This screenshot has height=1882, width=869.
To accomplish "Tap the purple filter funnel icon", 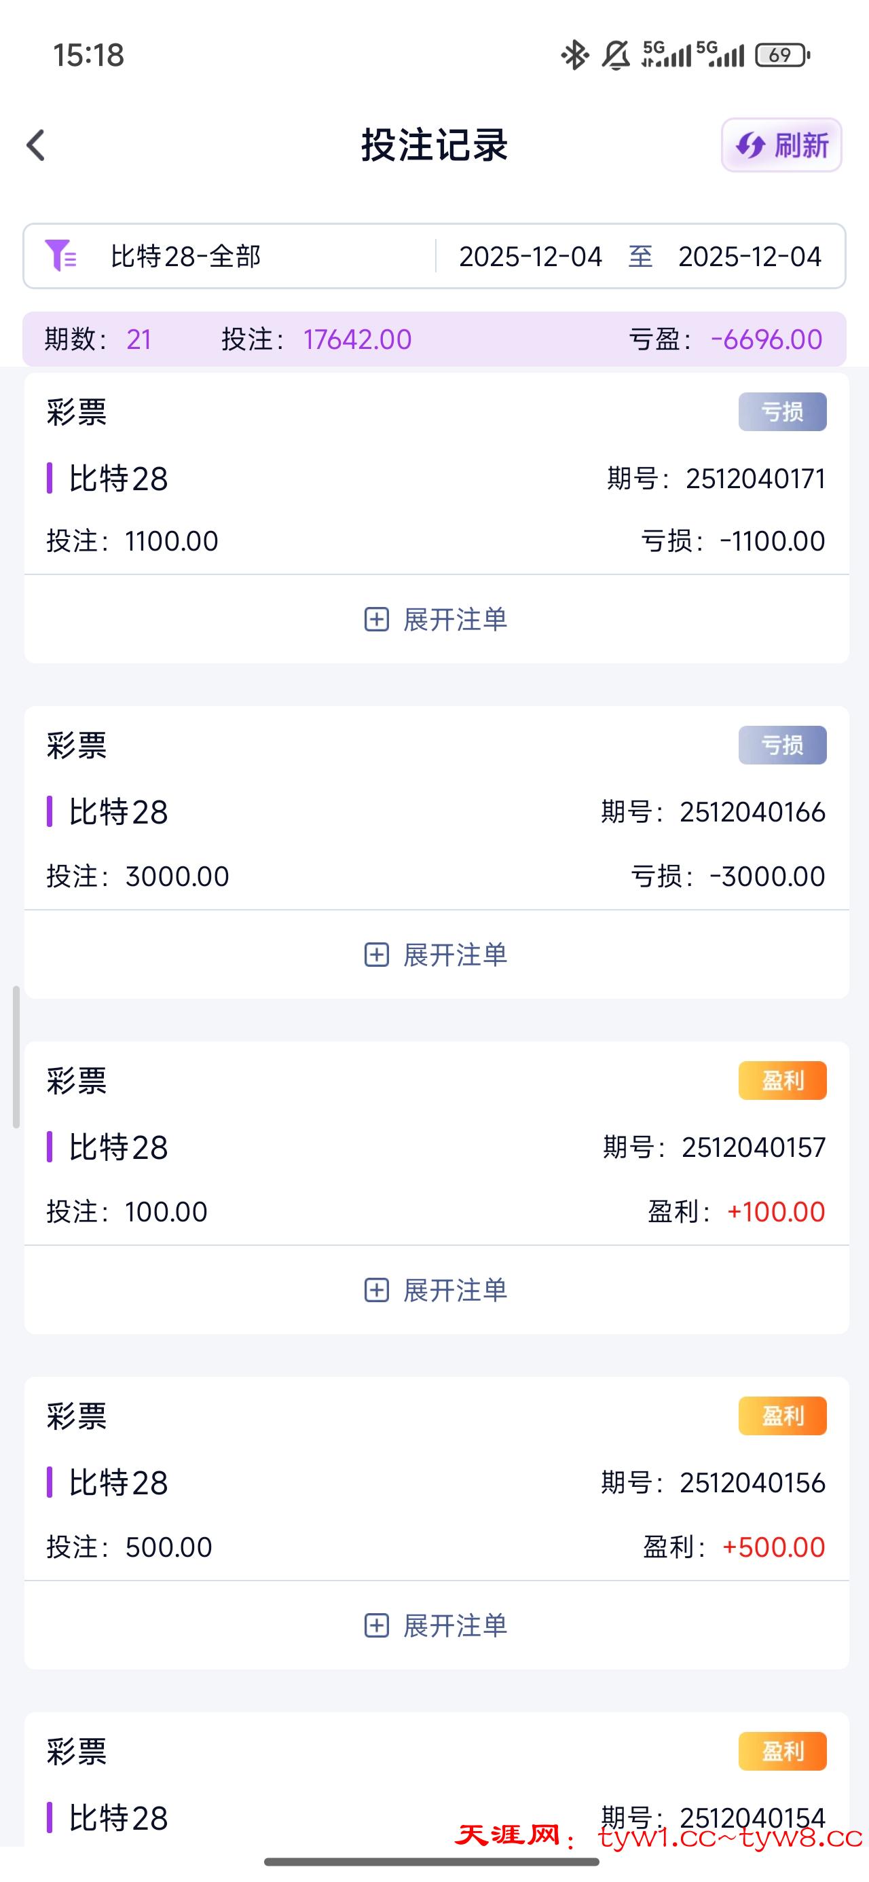I will [60, 256].
